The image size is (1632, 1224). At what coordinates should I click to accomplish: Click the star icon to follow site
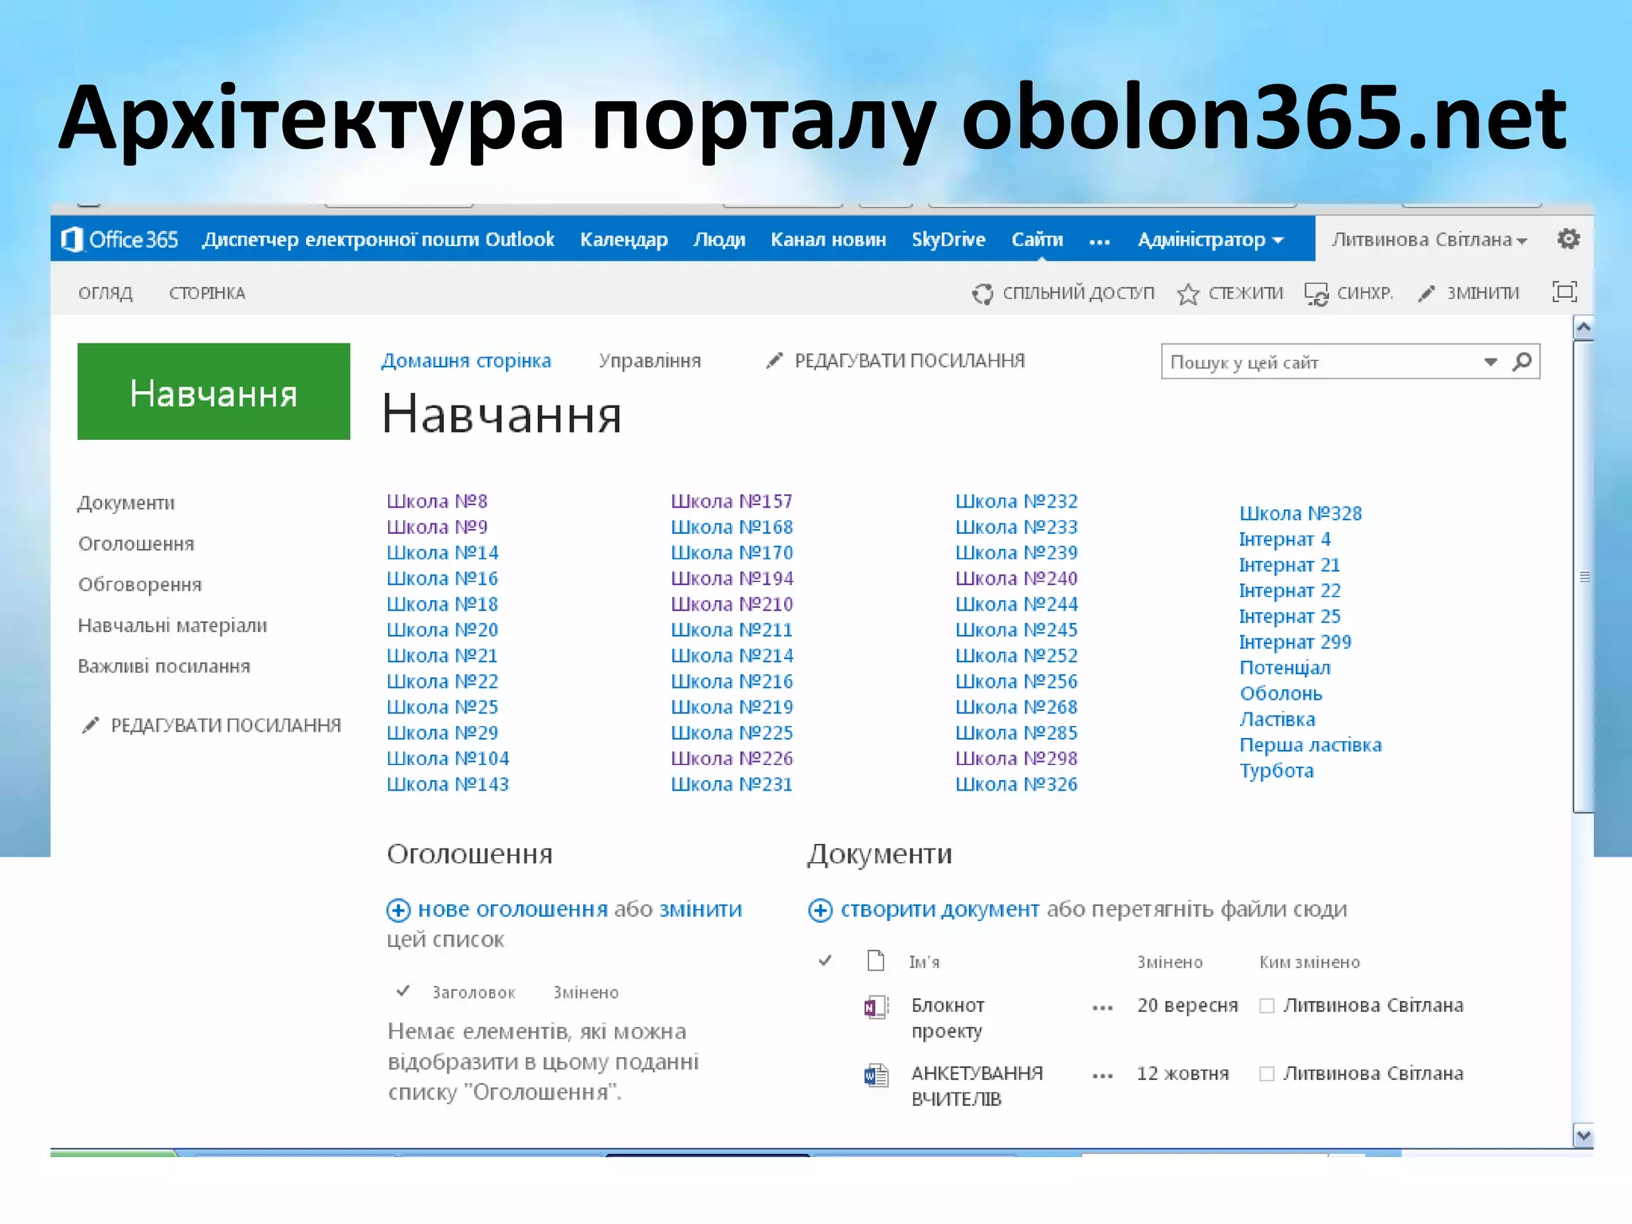1187,294
